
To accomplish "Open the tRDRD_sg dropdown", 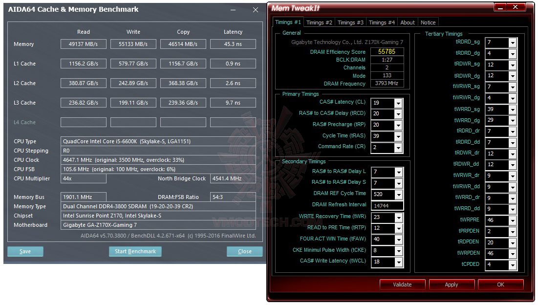I will pos(512,43).
